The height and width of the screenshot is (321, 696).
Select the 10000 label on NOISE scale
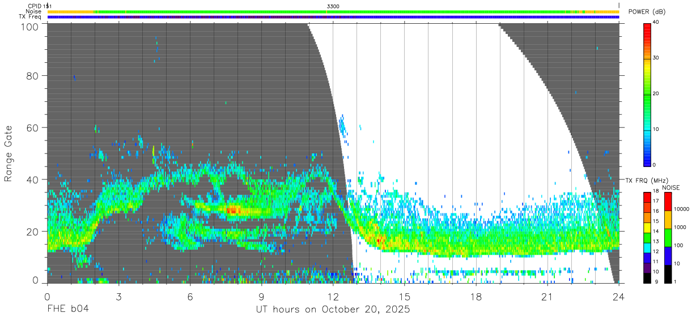(681, 209)
